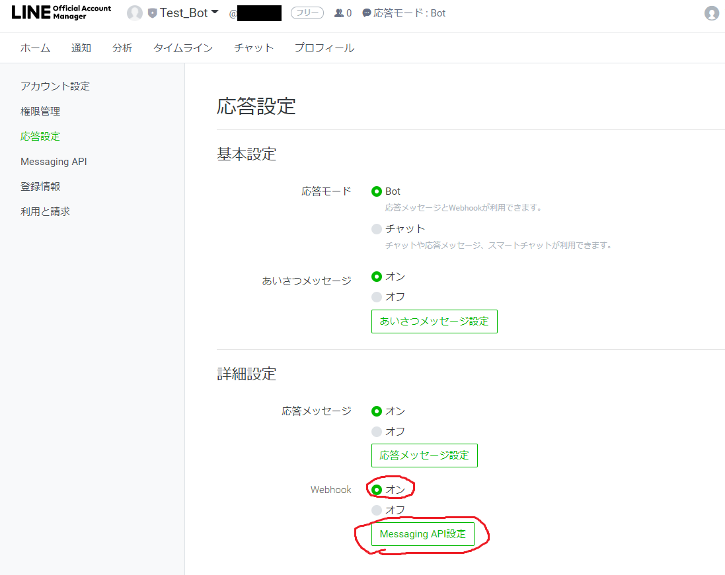Click the あいさつメッセージ設定 button
Image resolution: width=725 pixels, height=575 pixels.
[x=434, y=321]
